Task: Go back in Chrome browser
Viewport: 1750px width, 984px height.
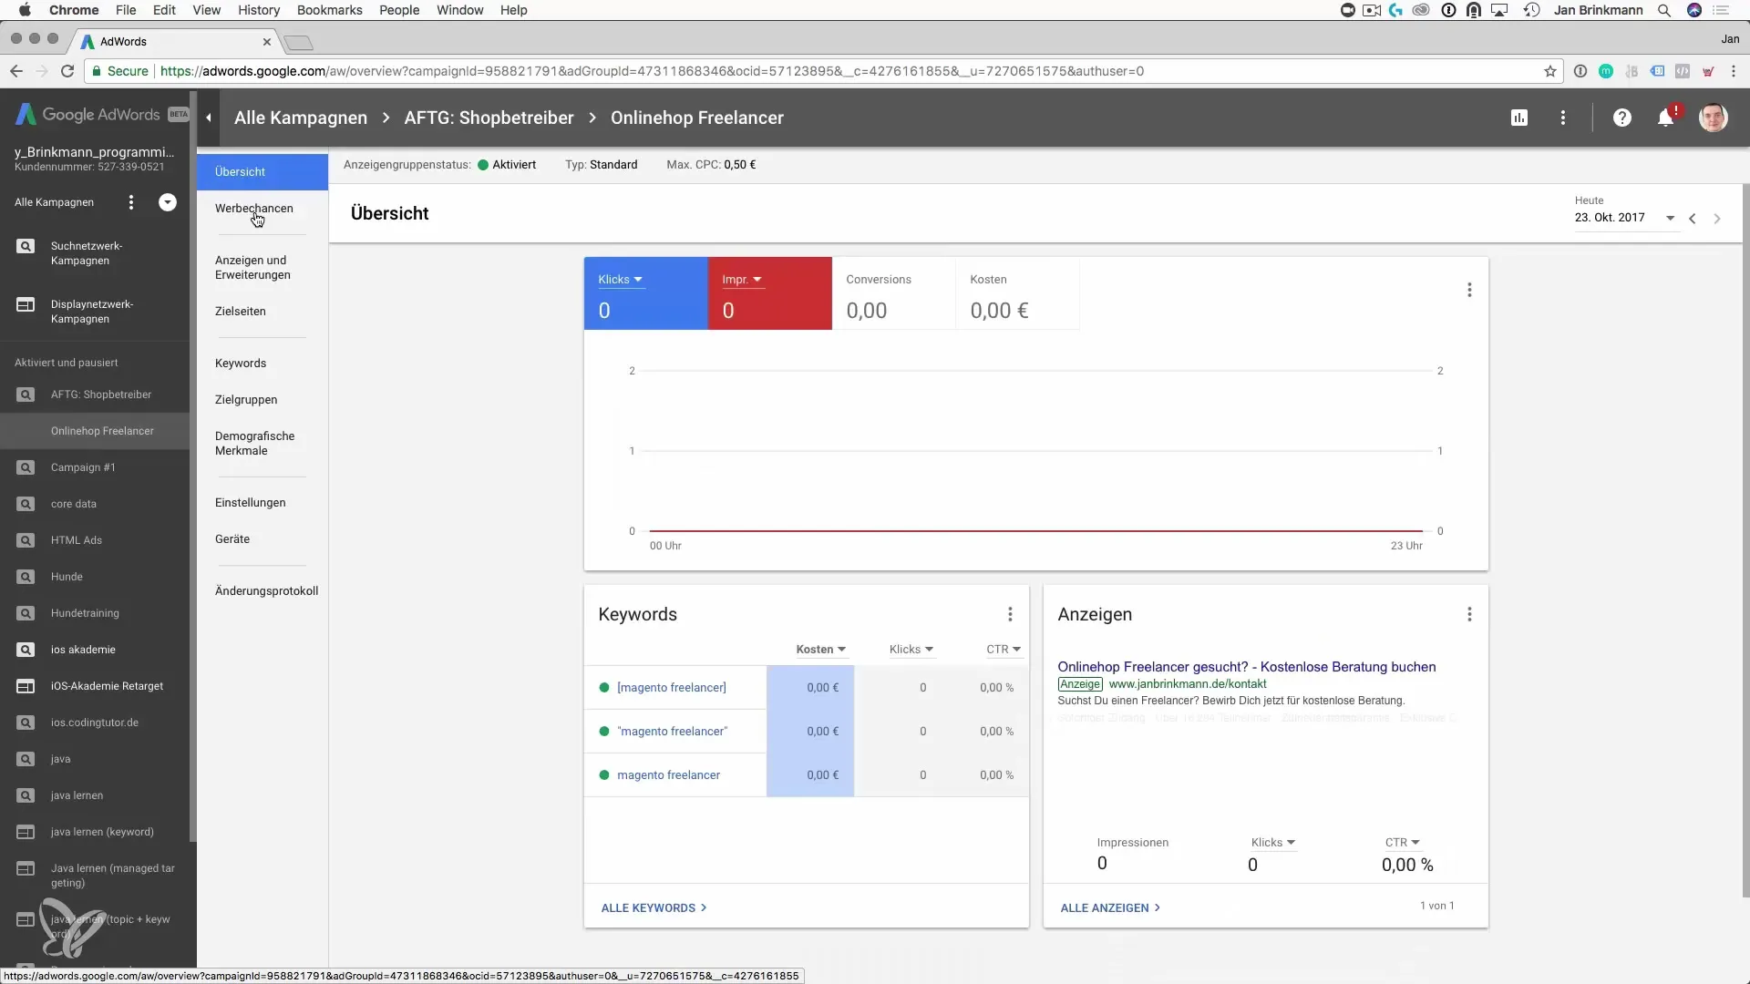Action: tap(16, 71)
